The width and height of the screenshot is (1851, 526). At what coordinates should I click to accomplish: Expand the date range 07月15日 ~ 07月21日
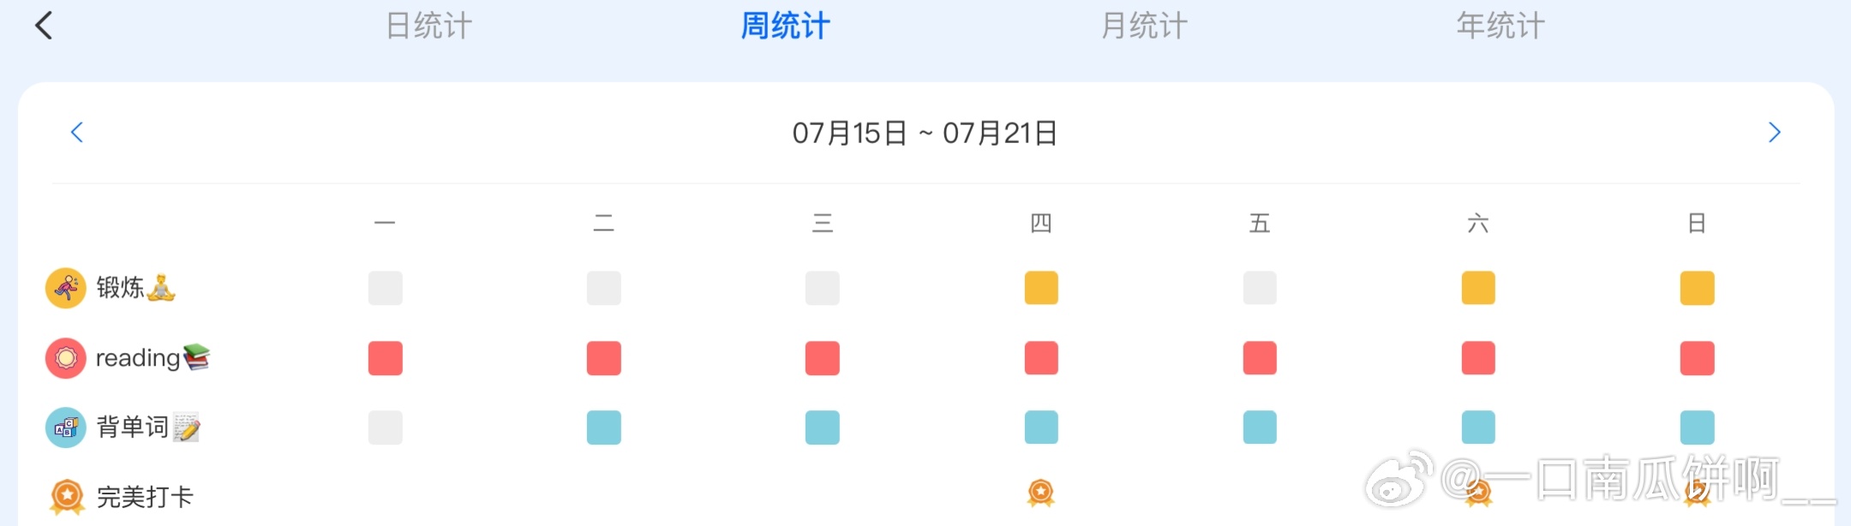925,132
